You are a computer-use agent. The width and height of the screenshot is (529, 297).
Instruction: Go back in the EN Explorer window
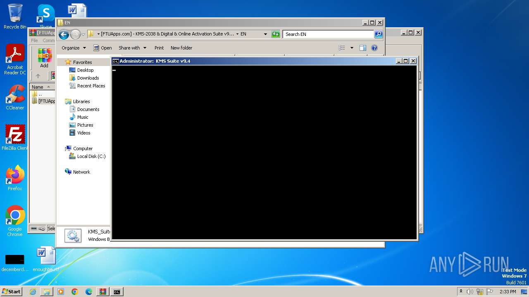(x=64, y=34)
